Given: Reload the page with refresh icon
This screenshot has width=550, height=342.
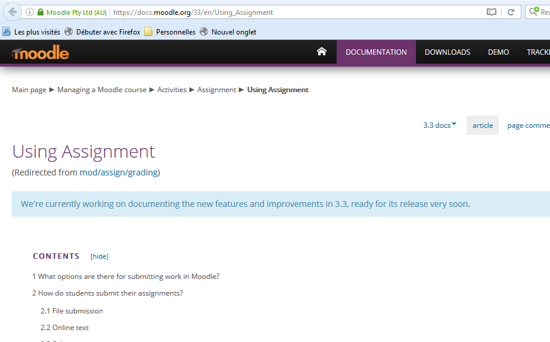Looking at the screenshot, I should tap(511, 12).
